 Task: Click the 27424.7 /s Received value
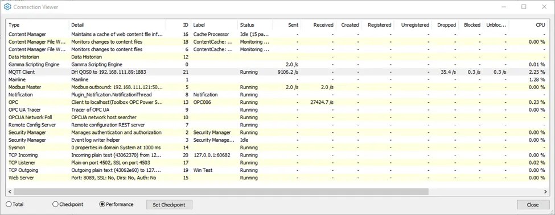[x=321, y=102]
